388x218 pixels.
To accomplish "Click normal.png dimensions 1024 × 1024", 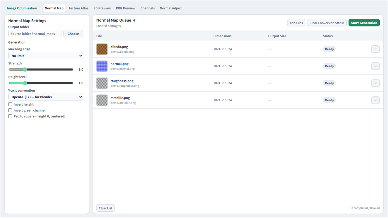I will pyautogui.click(x=222, y=66).
